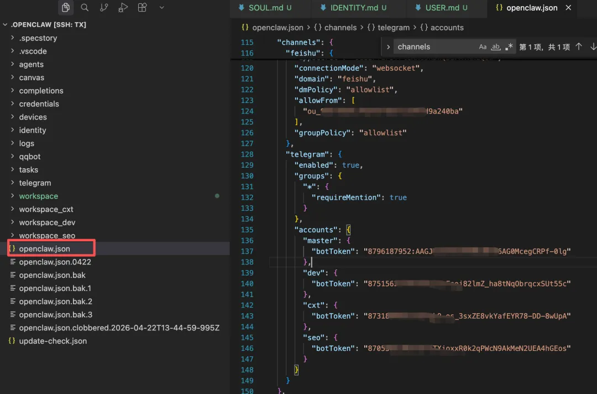Toggle Match Whole Word in find widget
This screenshot has width=597, height=394.
(496, 47)
